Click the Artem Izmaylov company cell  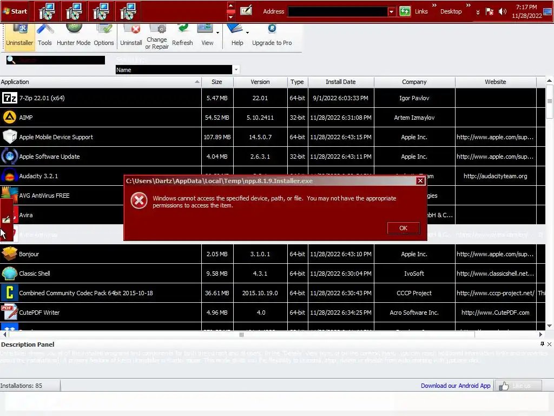[414, 118]
